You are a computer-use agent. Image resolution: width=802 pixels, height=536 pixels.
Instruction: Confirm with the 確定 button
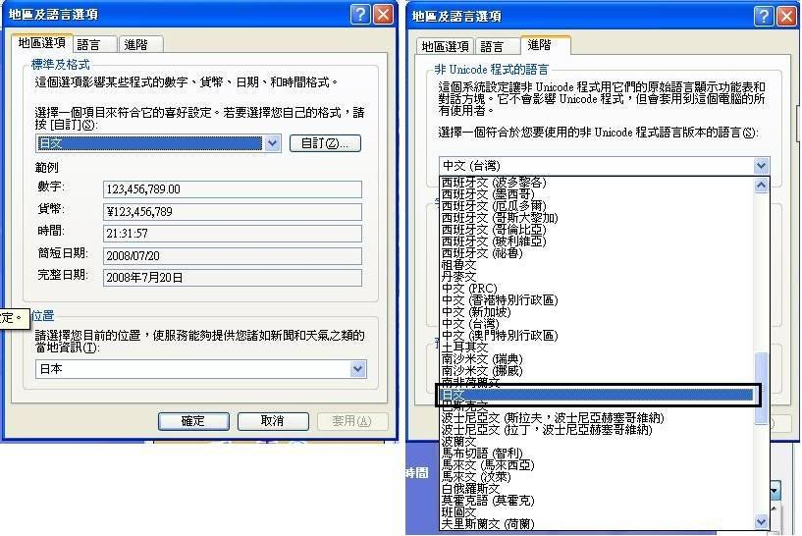coord(193,421)
